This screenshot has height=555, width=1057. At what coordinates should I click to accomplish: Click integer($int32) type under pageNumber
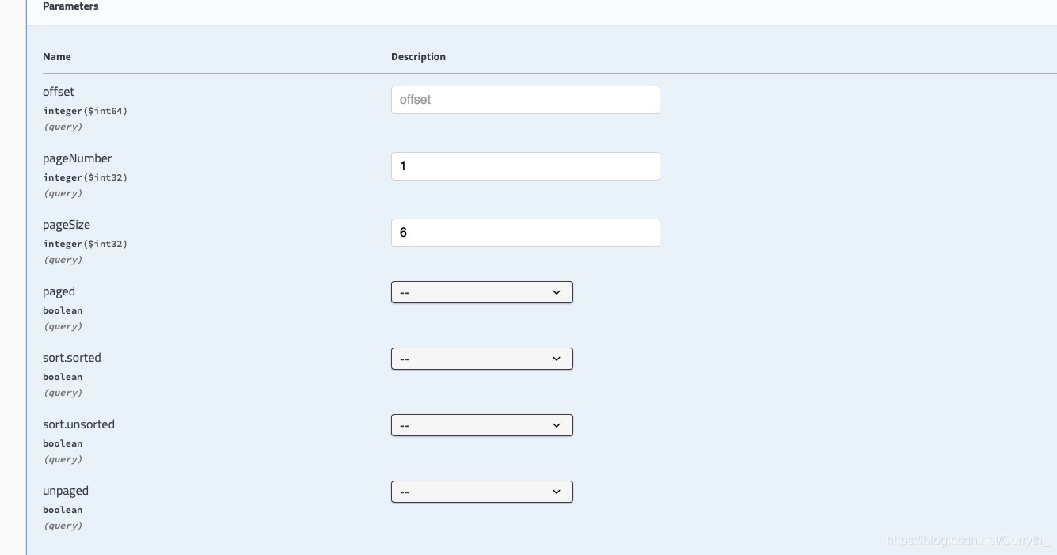pyautogui.click(x=85, y=177)
